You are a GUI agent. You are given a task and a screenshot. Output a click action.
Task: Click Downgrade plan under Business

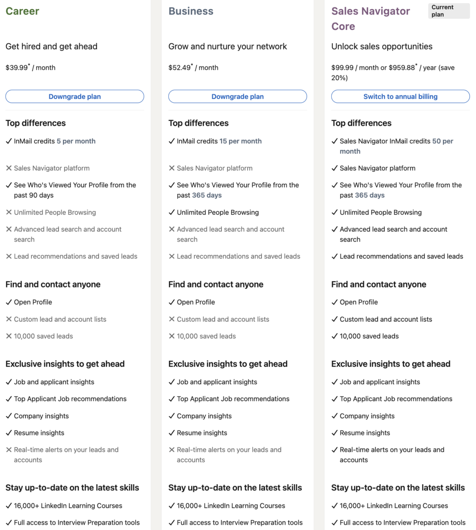tap(238, 97)
